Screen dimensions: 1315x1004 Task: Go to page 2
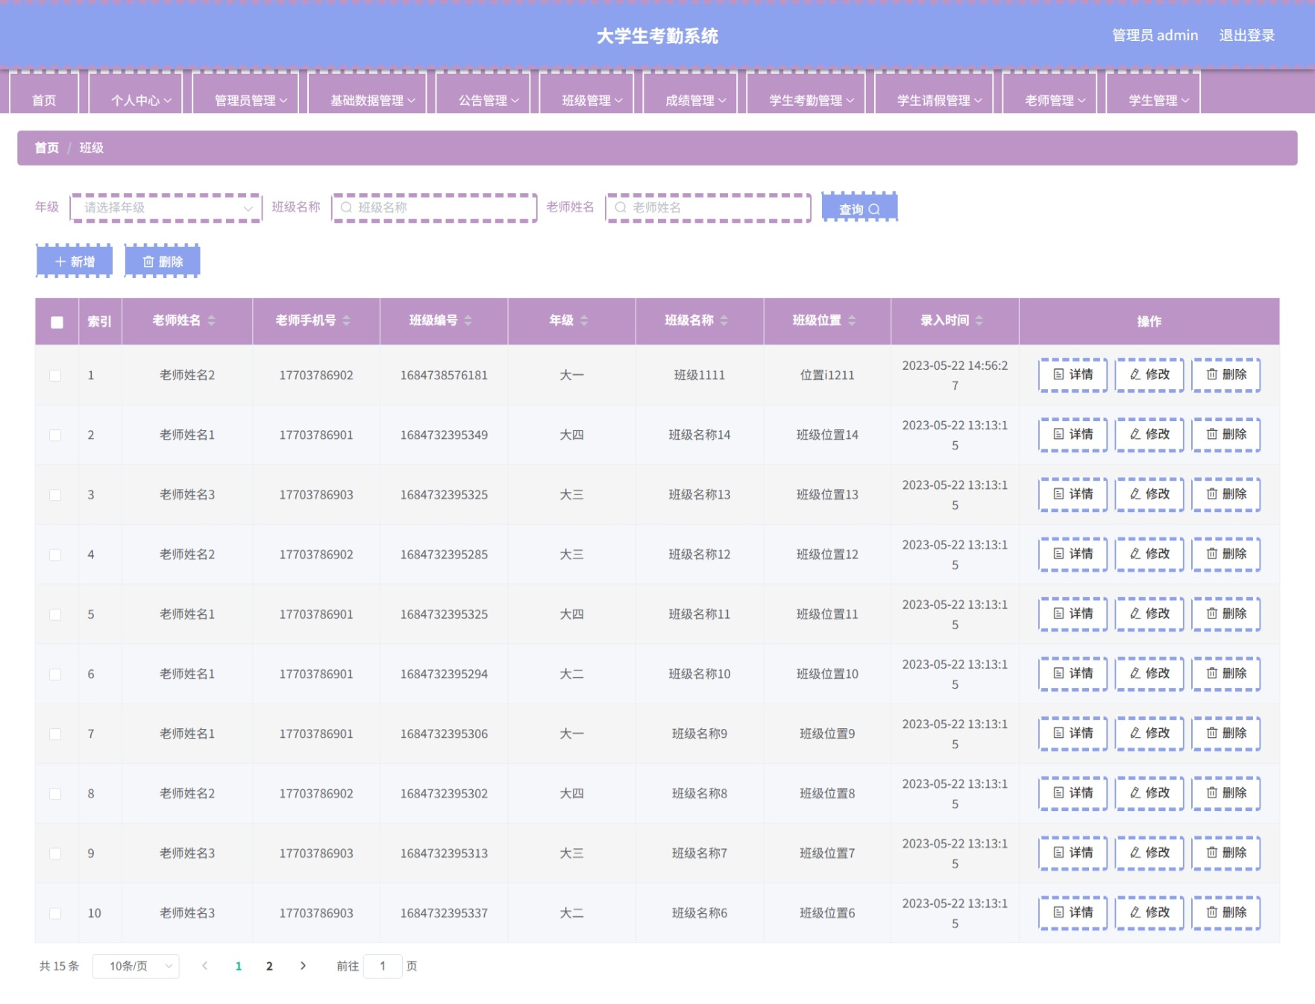(269, 966)
